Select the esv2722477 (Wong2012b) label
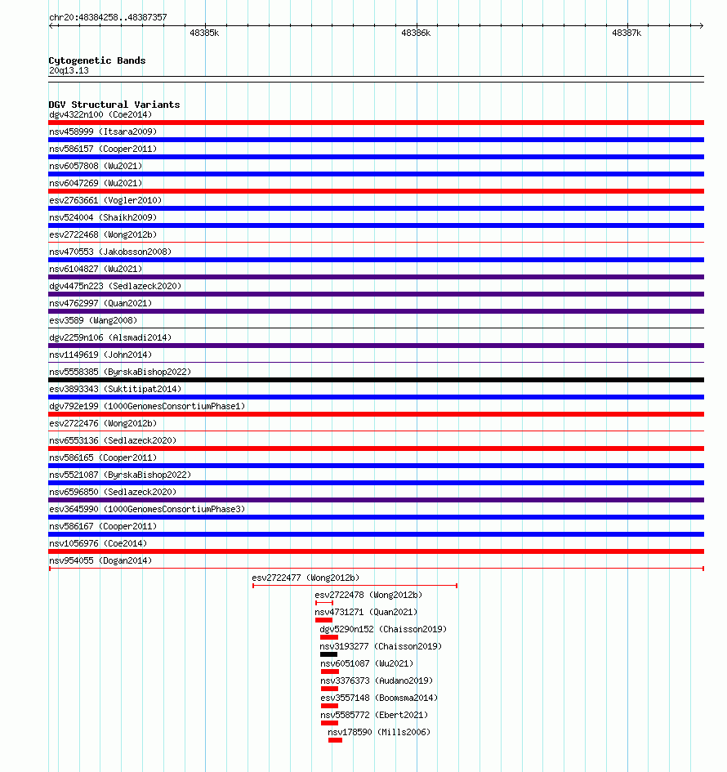Image resolution: width=727 pixels, height=772 pixels. pos(306,578)
